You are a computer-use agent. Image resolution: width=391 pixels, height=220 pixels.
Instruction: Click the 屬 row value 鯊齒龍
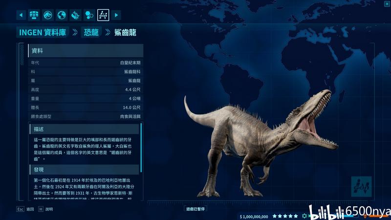point(134,81)
